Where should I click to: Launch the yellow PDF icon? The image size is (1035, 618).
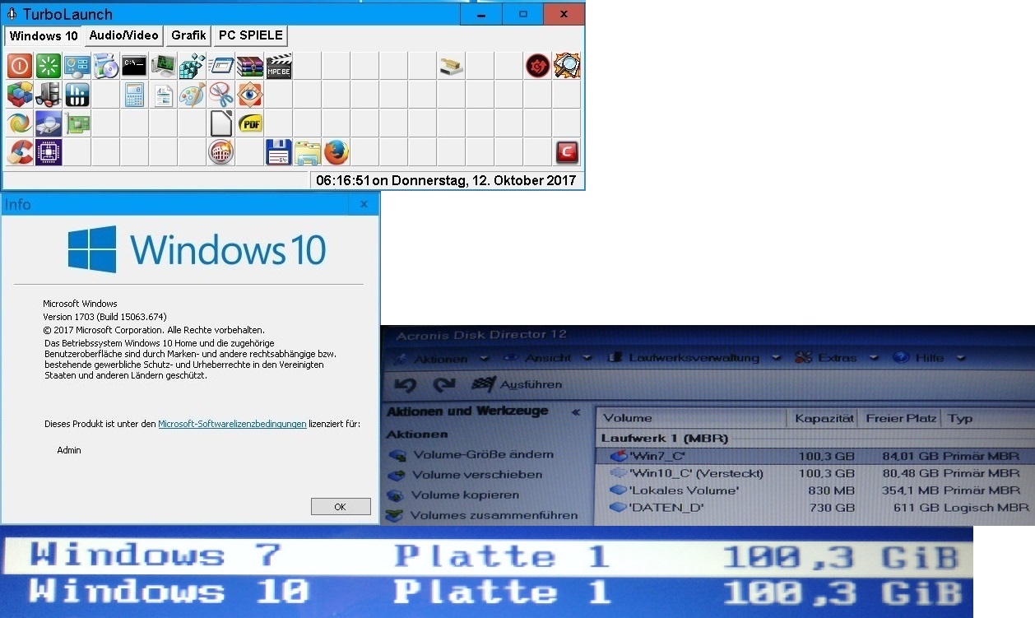tap(249, 123)
